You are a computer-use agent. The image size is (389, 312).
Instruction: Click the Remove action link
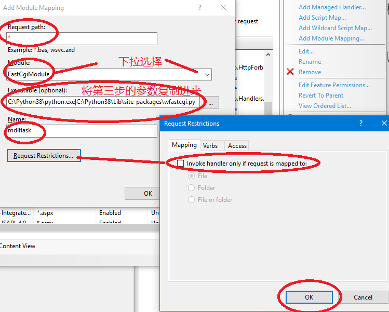(x=310, y=72)
